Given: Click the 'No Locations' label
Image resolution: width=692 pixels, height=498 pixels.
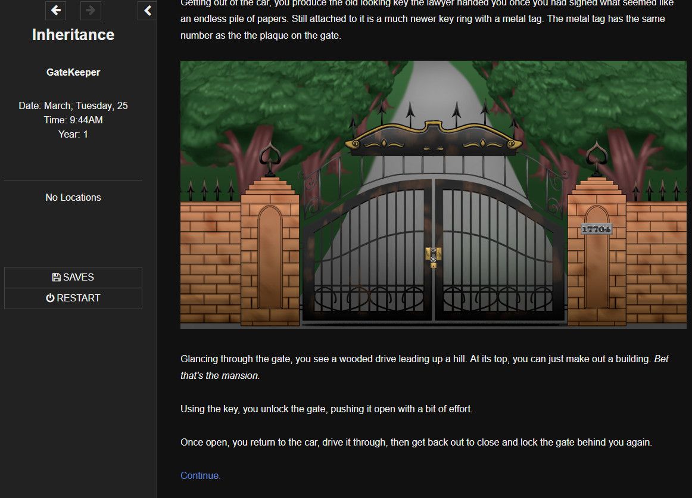Looking at the screenshot, I should point(73,197).
